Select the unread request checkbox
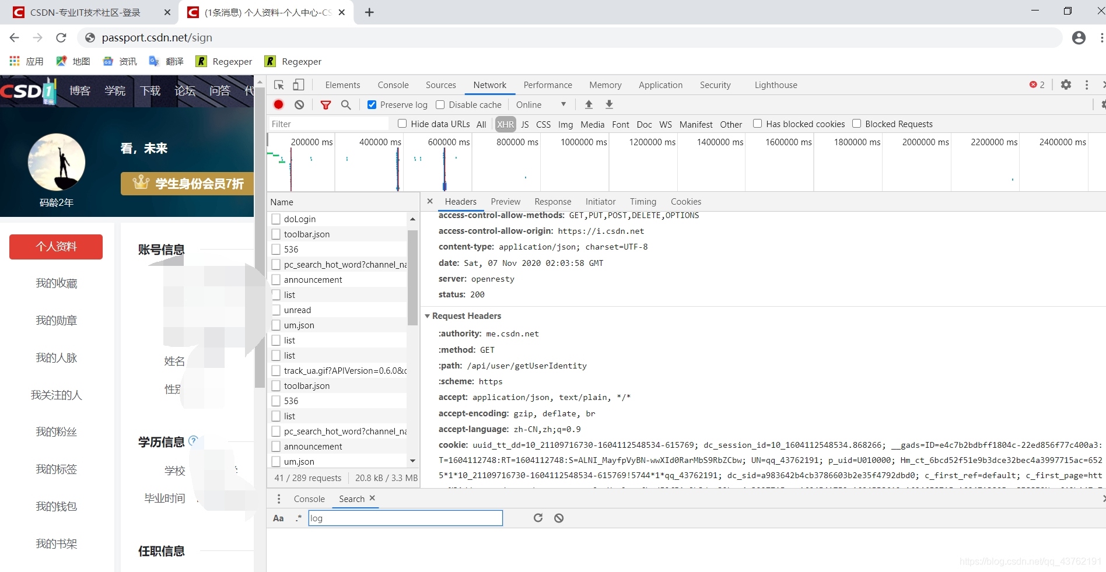Screen dimensions: 1106x572 pyautogui.click(x=276, y=310)
